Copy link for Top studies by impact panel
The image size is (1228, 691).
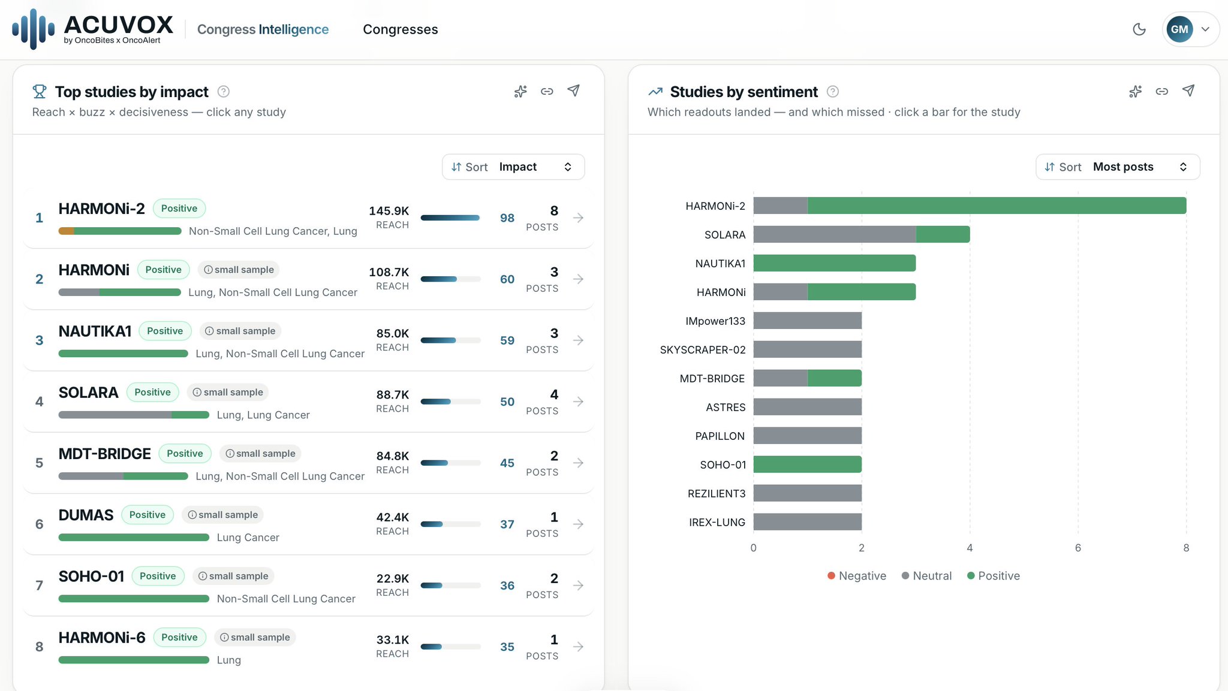(x=547, y=91)
